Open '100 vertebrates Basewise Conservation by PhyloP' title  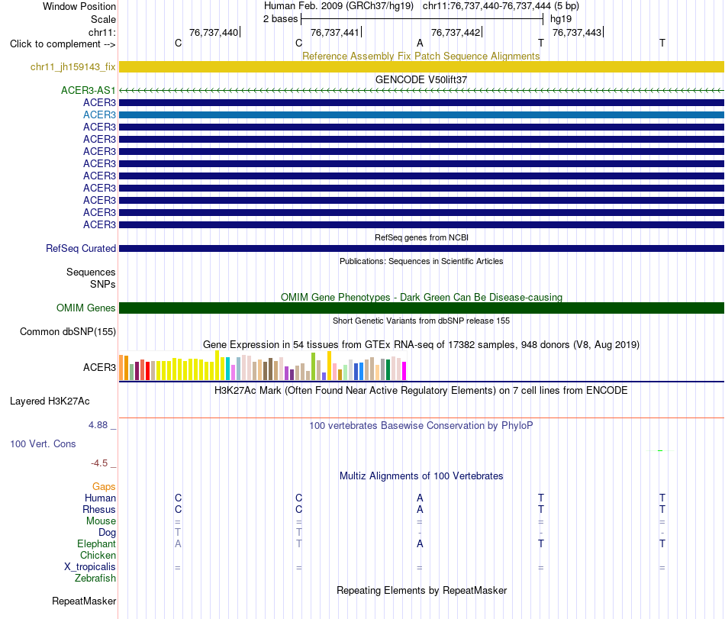(x=421, y=425)
